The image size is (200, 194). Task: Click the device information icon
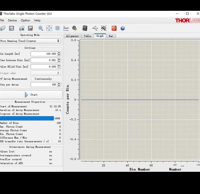click(85, 28)
